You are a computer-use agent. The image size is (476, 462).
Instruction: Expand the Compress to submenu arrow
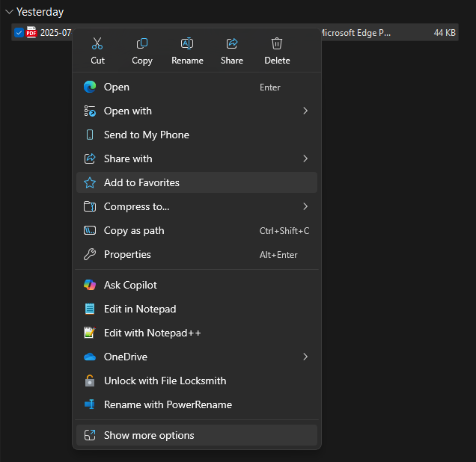[x=305, y=206]
